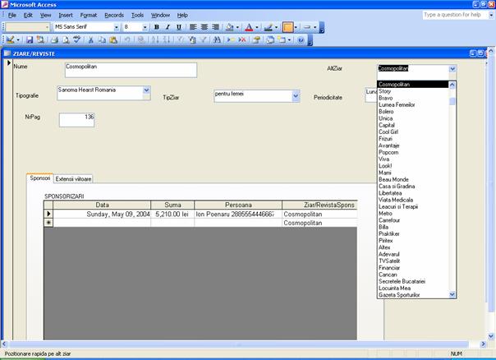Toggle Bold formatting

click(x=155, y=27)
